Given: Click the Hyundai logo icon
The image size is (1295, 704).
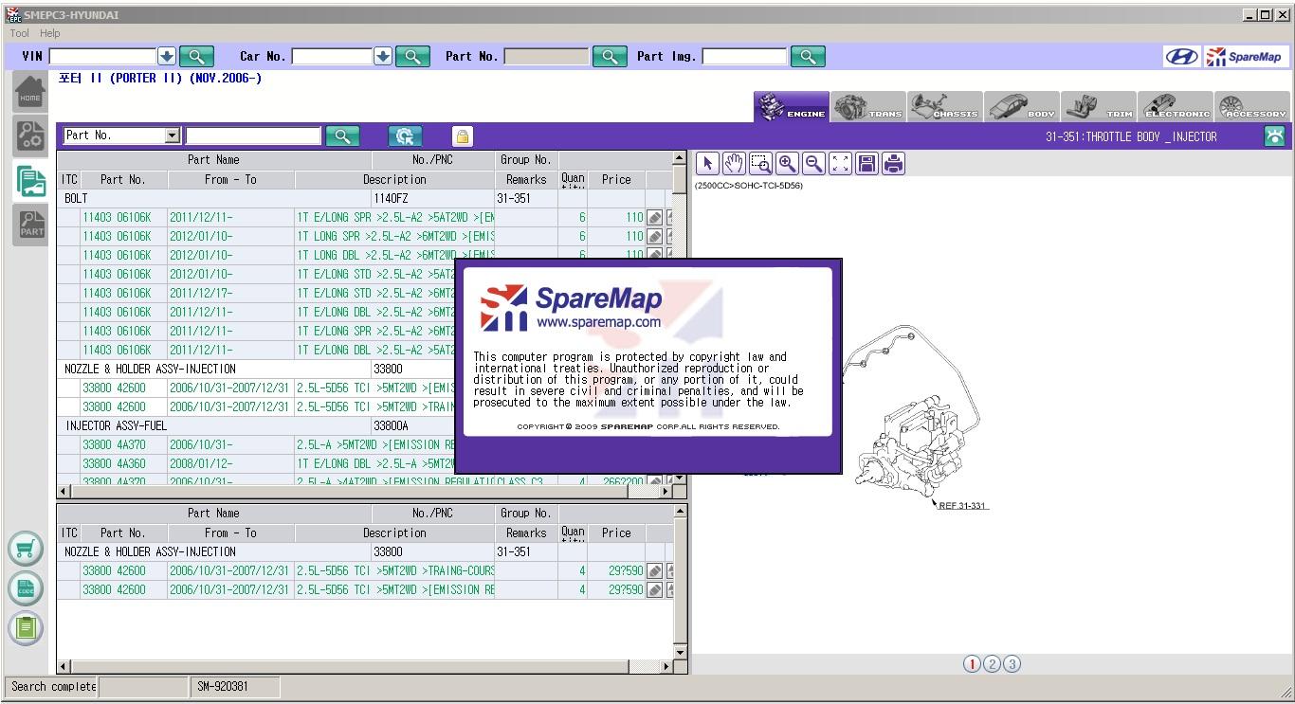Looking at the screenshot, I should tap(1181, 57).
